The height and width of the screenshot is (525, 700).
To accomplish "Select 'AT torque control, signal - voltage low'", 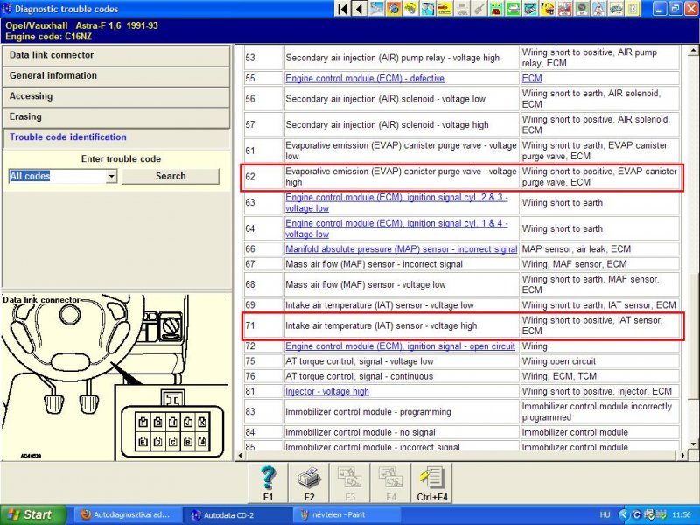I will (x=360, y=361).
